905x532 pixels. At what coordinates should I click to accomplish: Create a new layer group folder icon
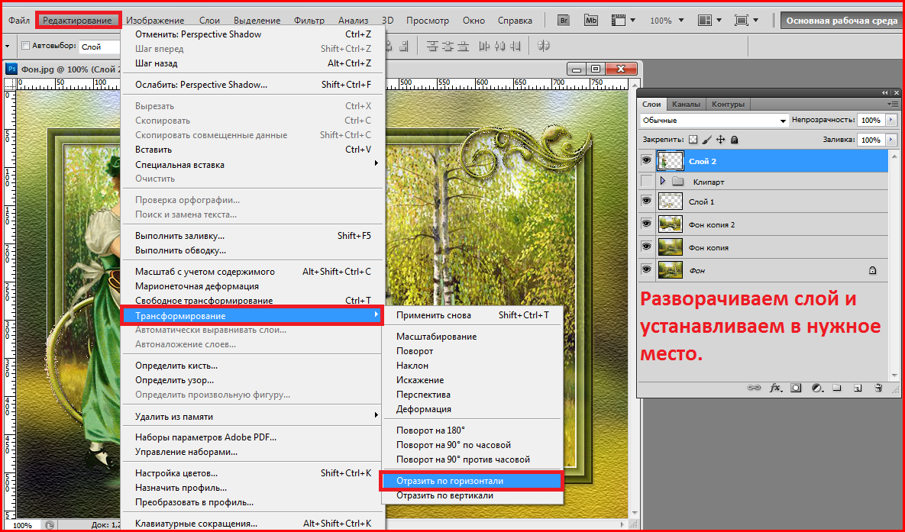(837, 388)
